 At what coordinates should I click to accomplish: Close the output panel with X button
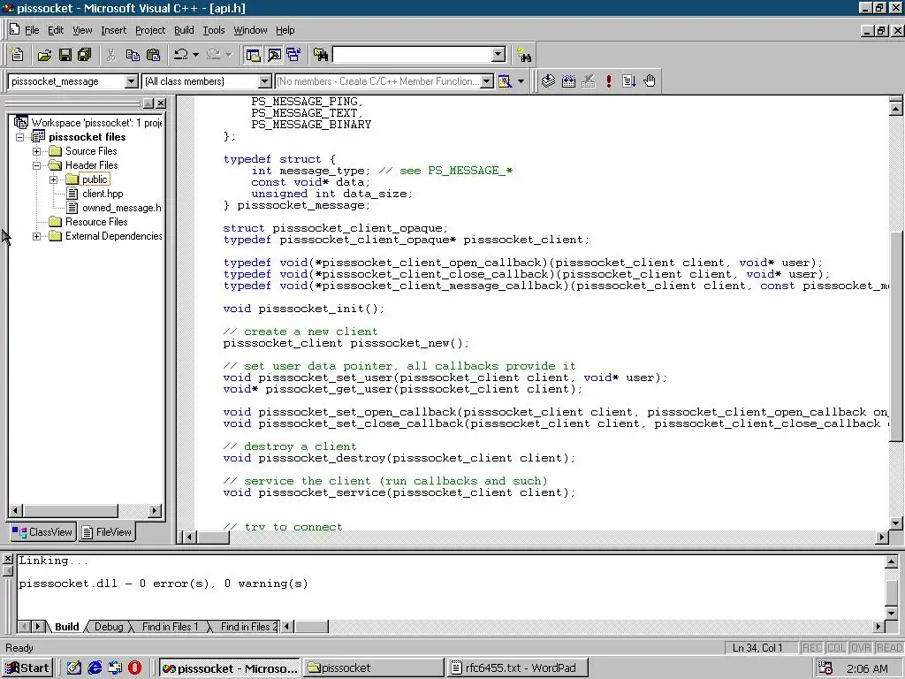[7, 559]
